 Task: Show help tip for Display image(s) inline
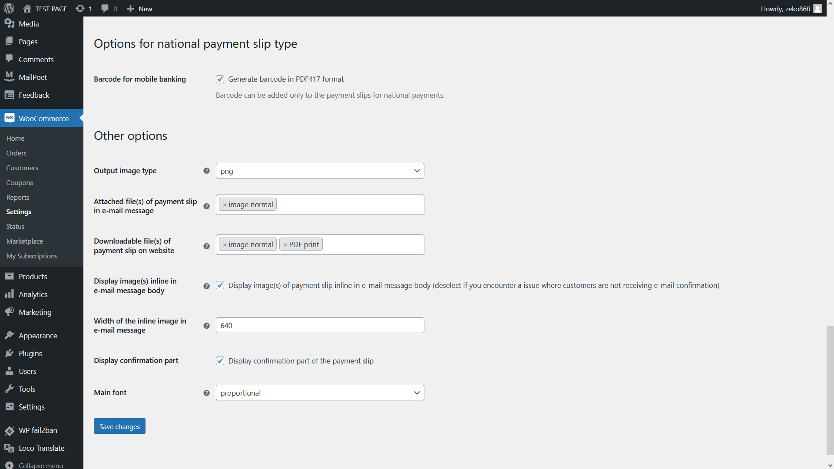206,286
